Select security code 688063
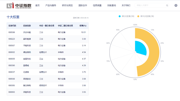The width and height of the screenshot is (180, 101). (x=12, y=92)
